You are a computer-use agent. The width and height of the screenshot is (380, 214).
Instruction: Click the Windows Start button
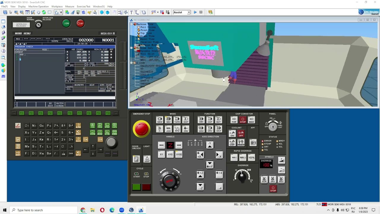[4, 210]
